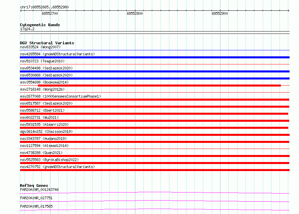Viewport: 299px width, 214px height.
Task: Click the red bar under nsv6022731
Action: (x=155, y=121)
